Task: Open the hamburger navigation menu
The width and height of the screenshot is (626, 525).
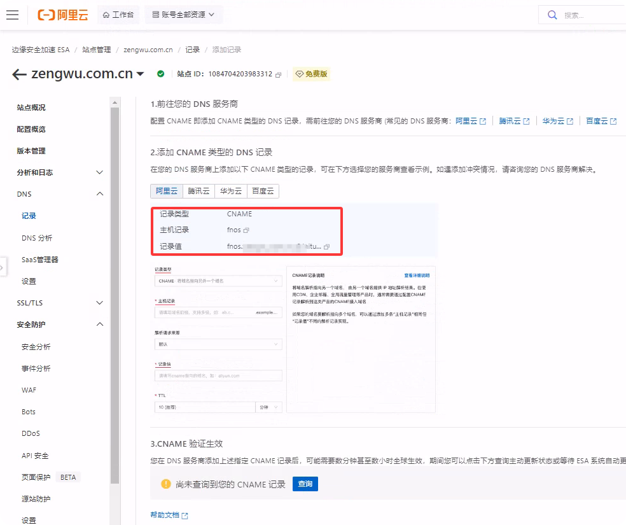Action: click(12, 15)
